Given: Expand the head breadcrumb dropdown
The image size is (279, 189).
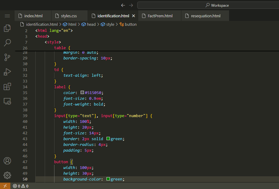Looking at the screenshot, I should click(x=91, y=24).
